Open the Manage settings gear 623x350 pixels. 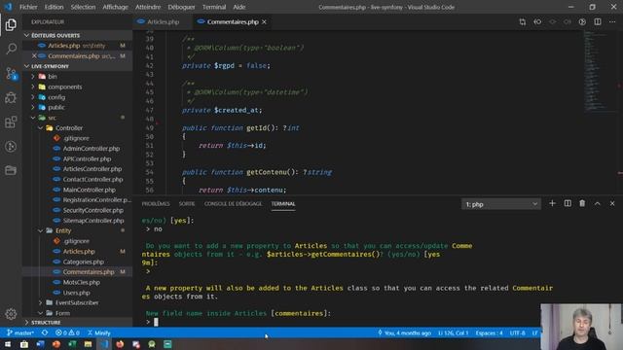tap(11, 314)
